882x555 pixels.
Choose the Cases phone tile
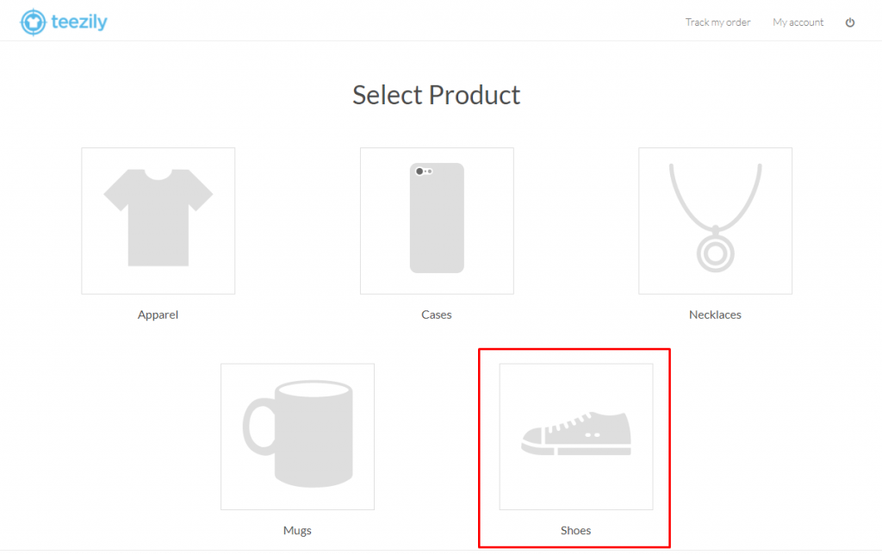point(437,221)
